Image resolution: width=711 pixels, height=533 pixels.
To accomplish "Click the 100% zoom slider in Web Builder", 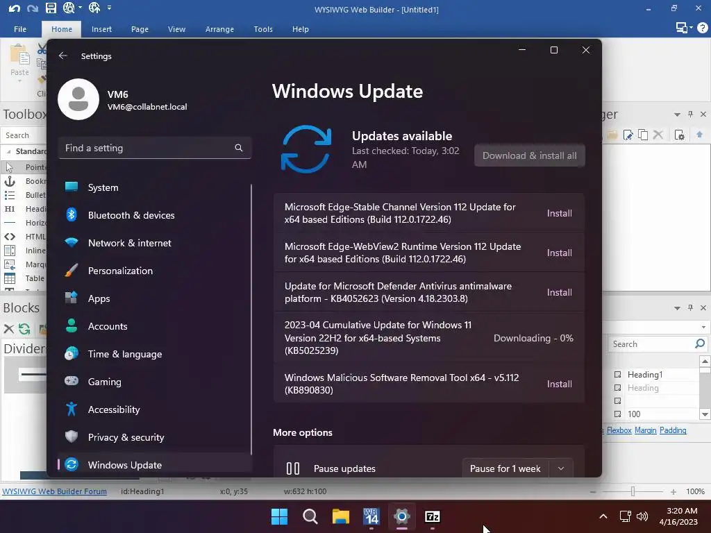I will tap(633, 491).
